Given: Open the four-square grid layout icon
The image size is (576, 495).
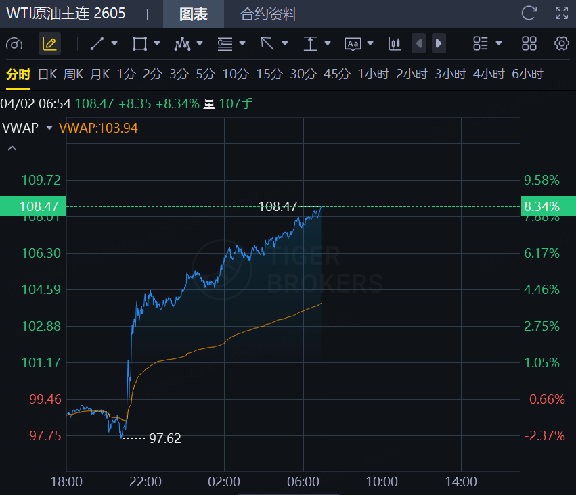Looking at the screenshot, I should click(529, 44).
